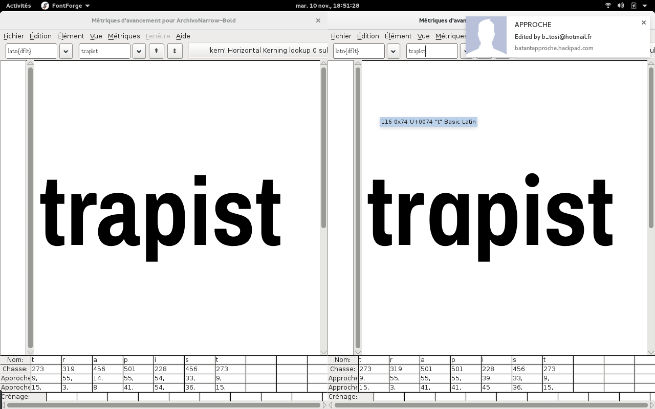Open the Métriques menu in left window
Screen dimensions: 655x409
(124, 36)
